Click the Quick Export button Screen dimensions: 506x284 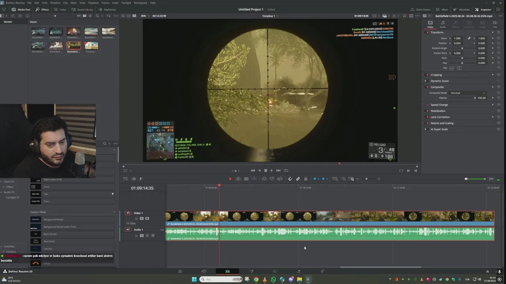click(x=421, y=9)
